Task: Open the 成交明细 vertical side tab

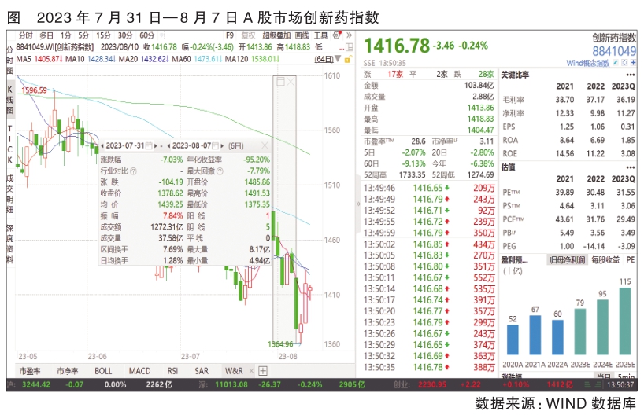Action: tap(10, 193)
